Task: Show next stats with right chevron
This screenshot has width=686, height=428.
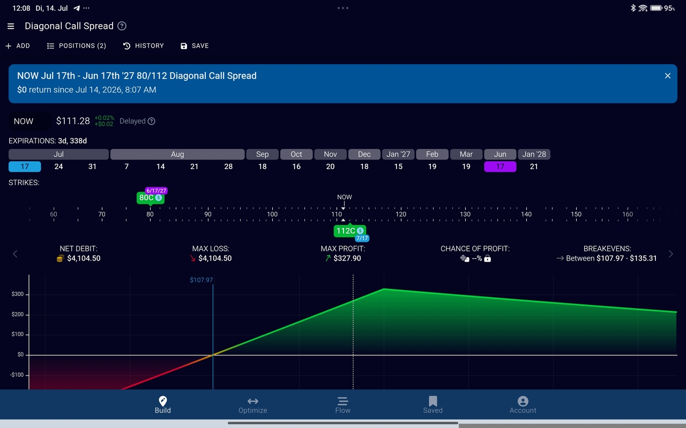Action: [x=670, y=254]
